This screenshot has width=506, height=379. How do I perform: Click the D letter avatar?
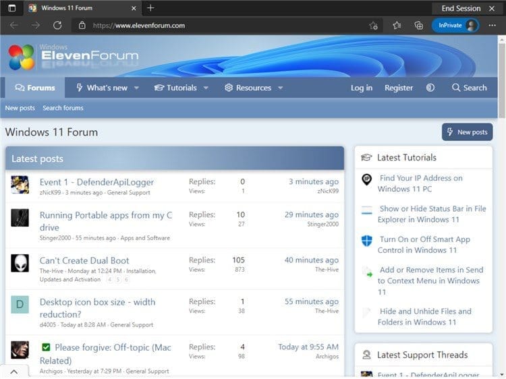pos(20,305)
